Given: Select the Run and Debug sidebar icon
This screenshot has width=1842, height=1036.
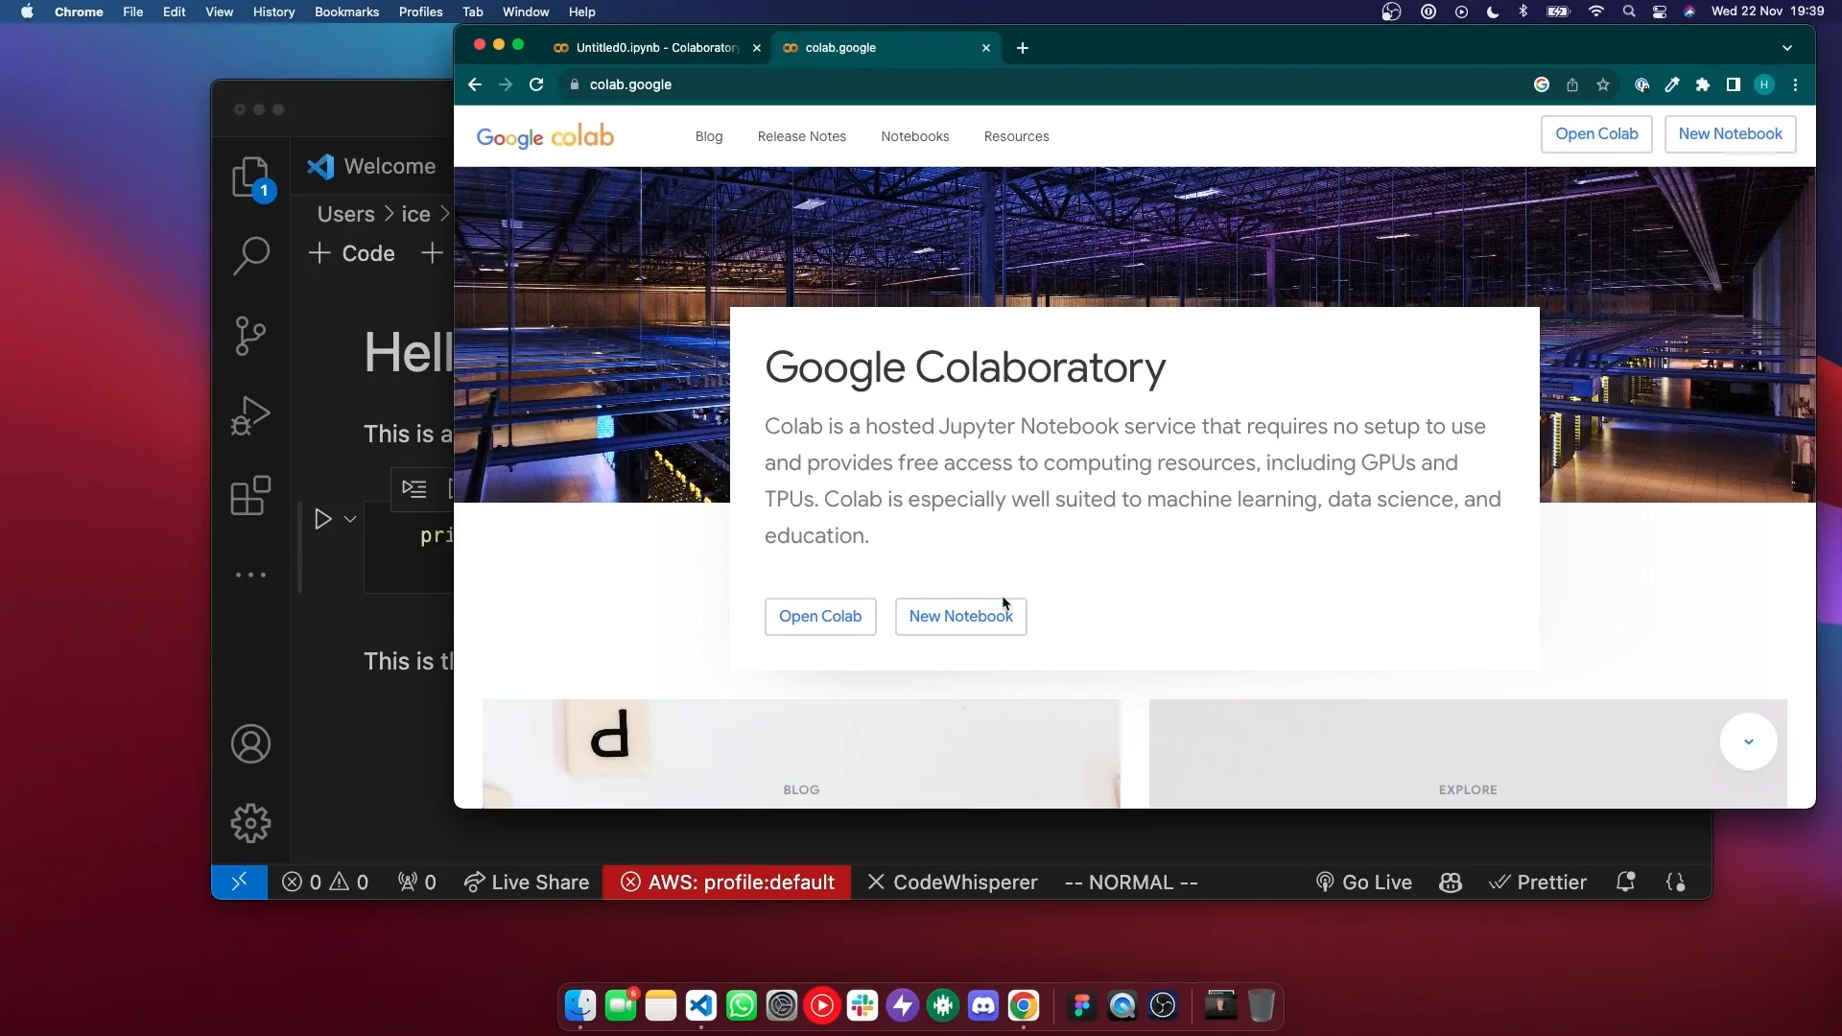Looking at the screenshot, I should pyautogui.click(x=249, y=415).
